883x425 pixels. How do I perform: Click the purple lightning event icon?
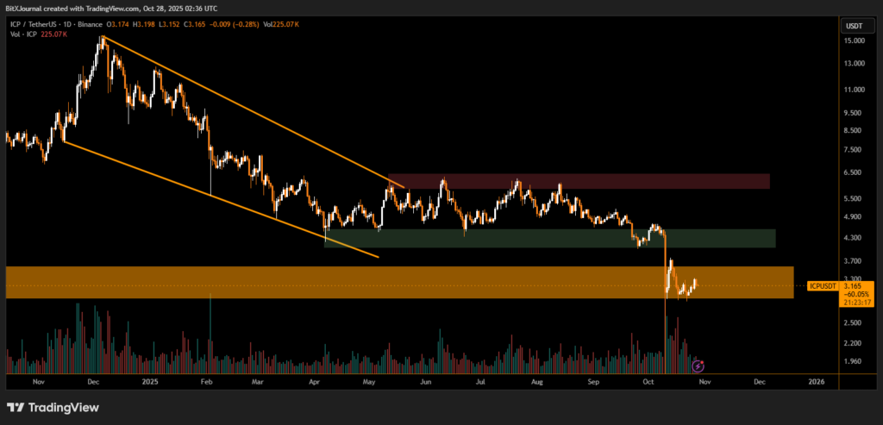(698, 366)
